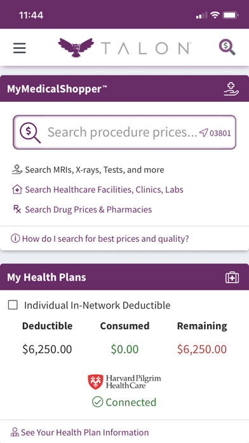Tap Search MRIs, X-rays, Tests, and more
249x443 pixels.
pyautogui.click(x=95, y=170)
